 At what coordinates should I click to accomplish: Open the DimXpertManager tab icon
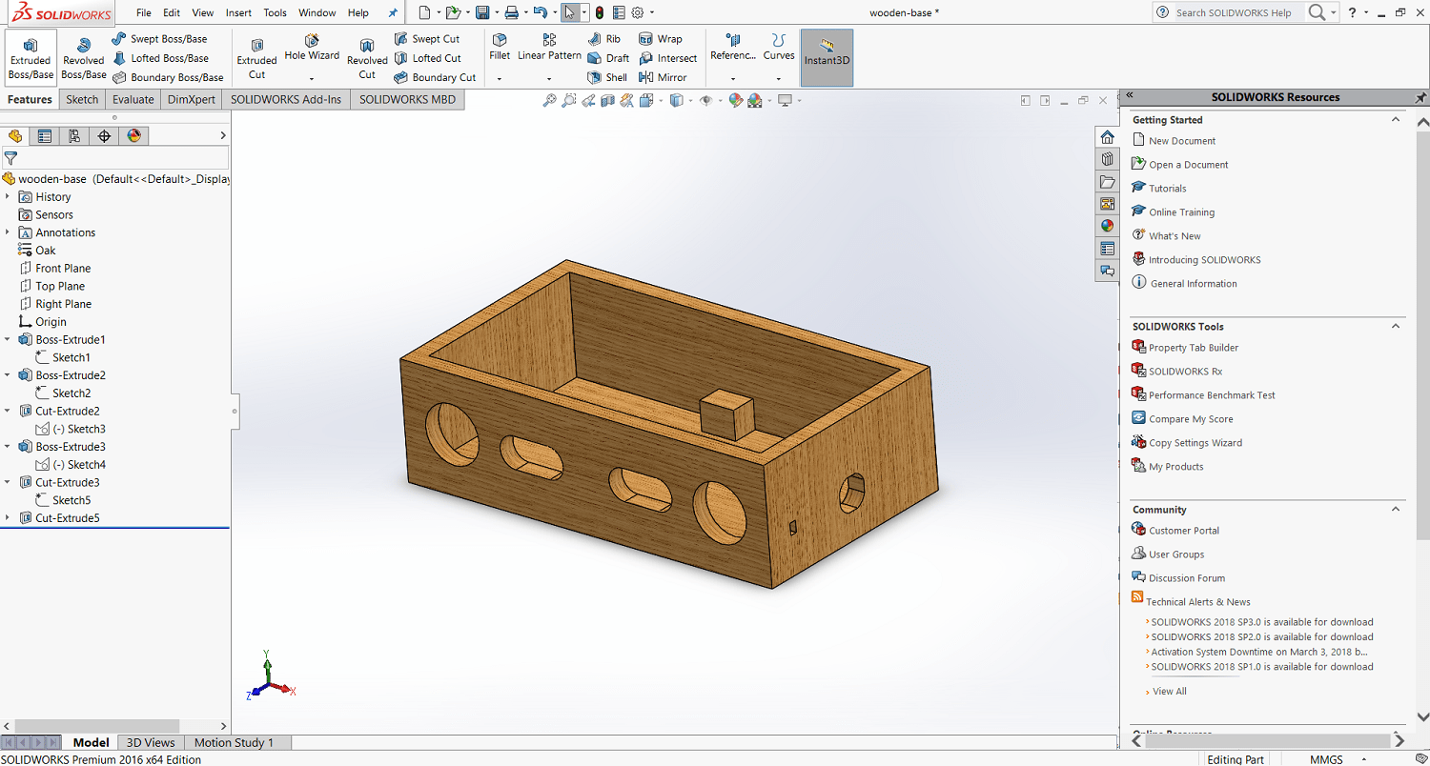click(104, 136)
